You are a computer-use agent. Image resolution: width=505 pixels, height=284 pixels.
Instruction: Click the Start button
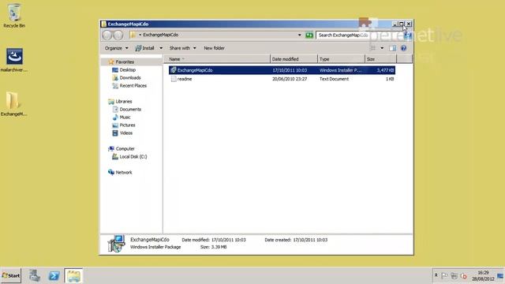pyautogui.click(x=10, y=275)
